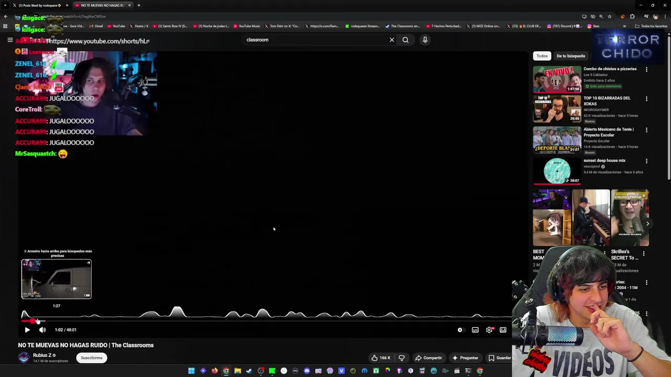Open a new browser tab

point(139,5)
